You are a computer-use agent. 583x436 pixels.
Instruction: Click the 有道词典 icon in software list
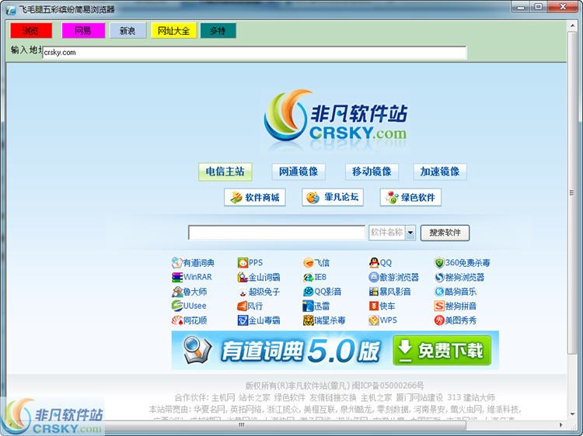click(x=177, y=263)
